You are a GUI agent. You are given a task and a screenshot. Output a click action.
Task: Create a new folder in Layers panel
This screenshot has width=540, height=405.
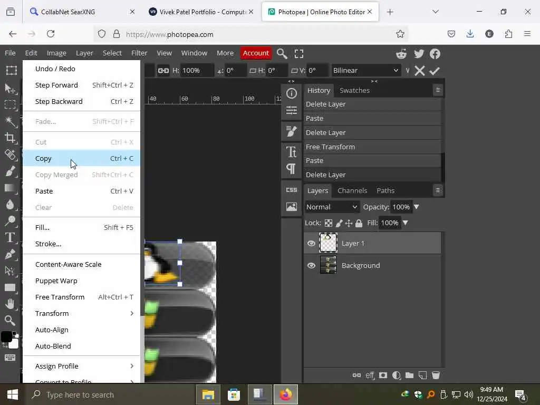click(409, 375)
